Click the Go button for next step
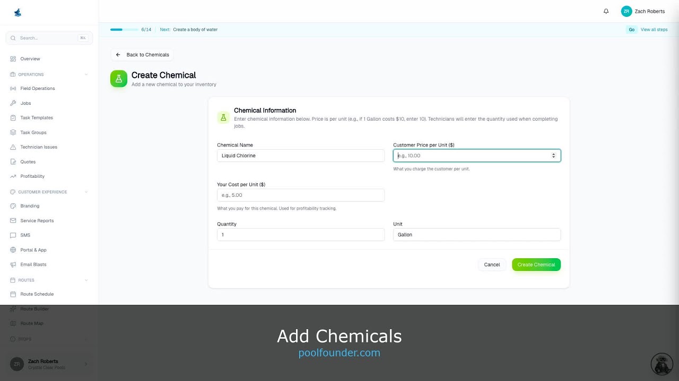The width and height of the screenshot is (679, 381). point(632,30)
